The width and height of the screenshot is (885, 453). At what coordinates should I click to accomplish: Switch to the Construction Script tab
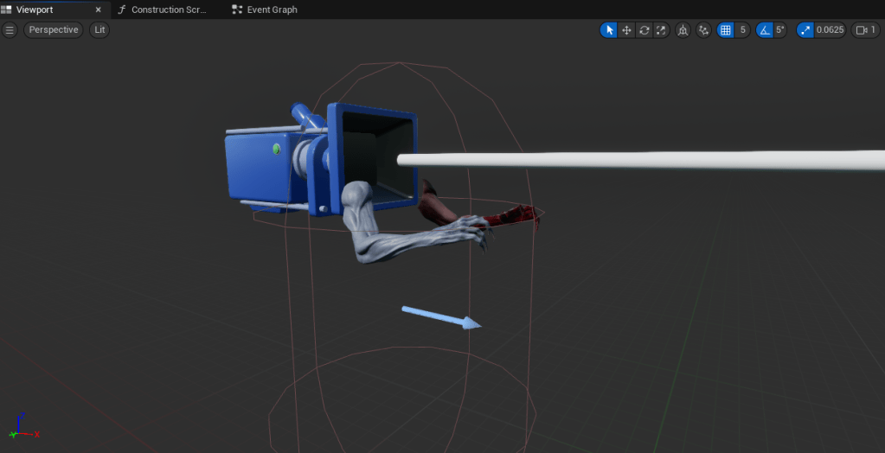click(164, 10)
